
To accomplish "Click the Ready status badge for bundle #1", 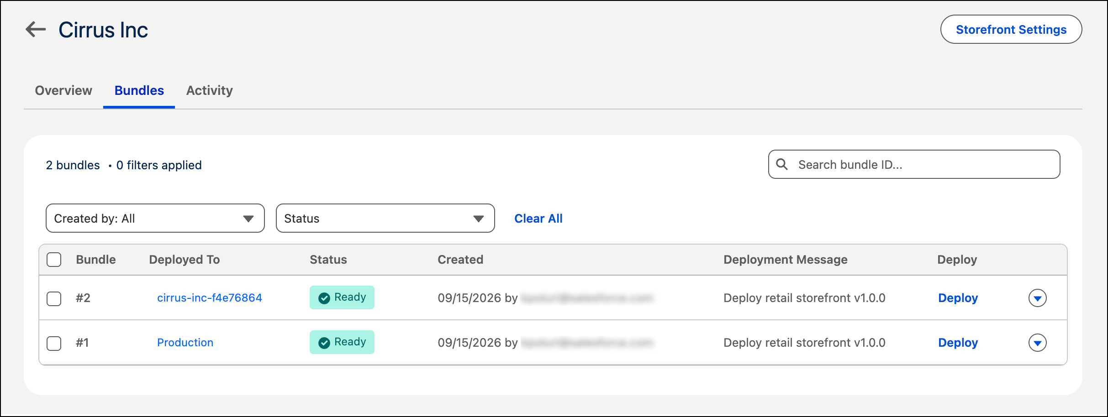I will click(342, 342).
